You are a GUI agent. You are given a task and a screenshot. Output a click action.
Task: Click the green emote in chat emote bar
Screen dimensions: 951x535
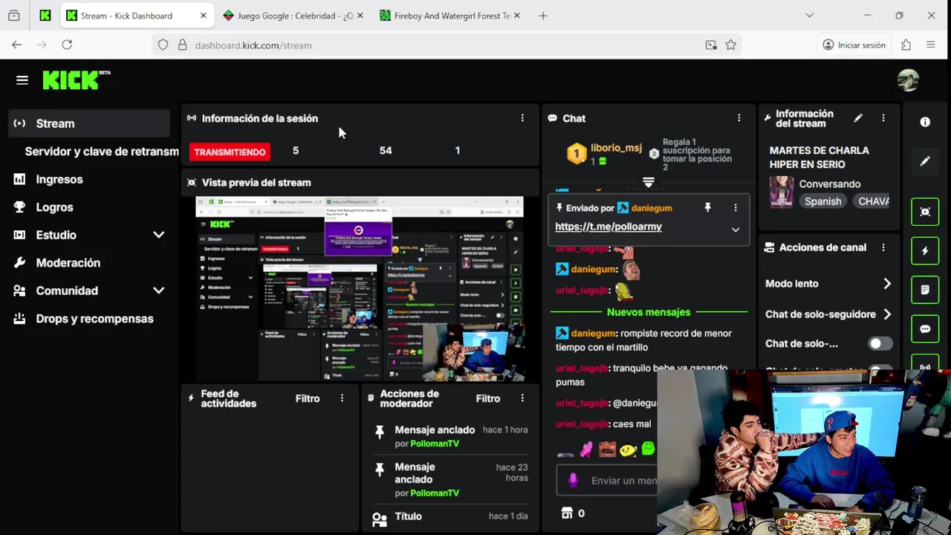[x=648, y=448]
